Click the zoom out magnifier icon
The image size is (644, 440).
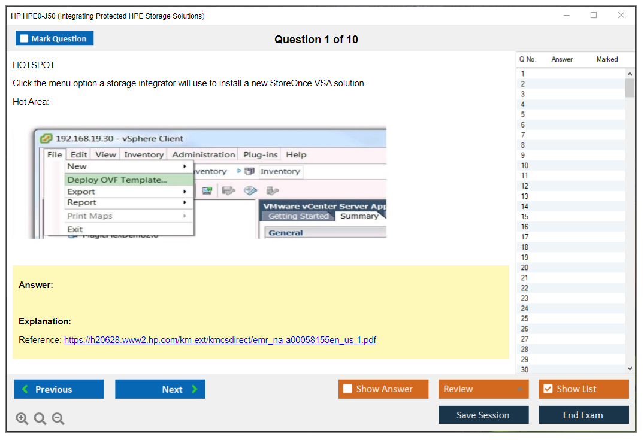pos(58,418)
